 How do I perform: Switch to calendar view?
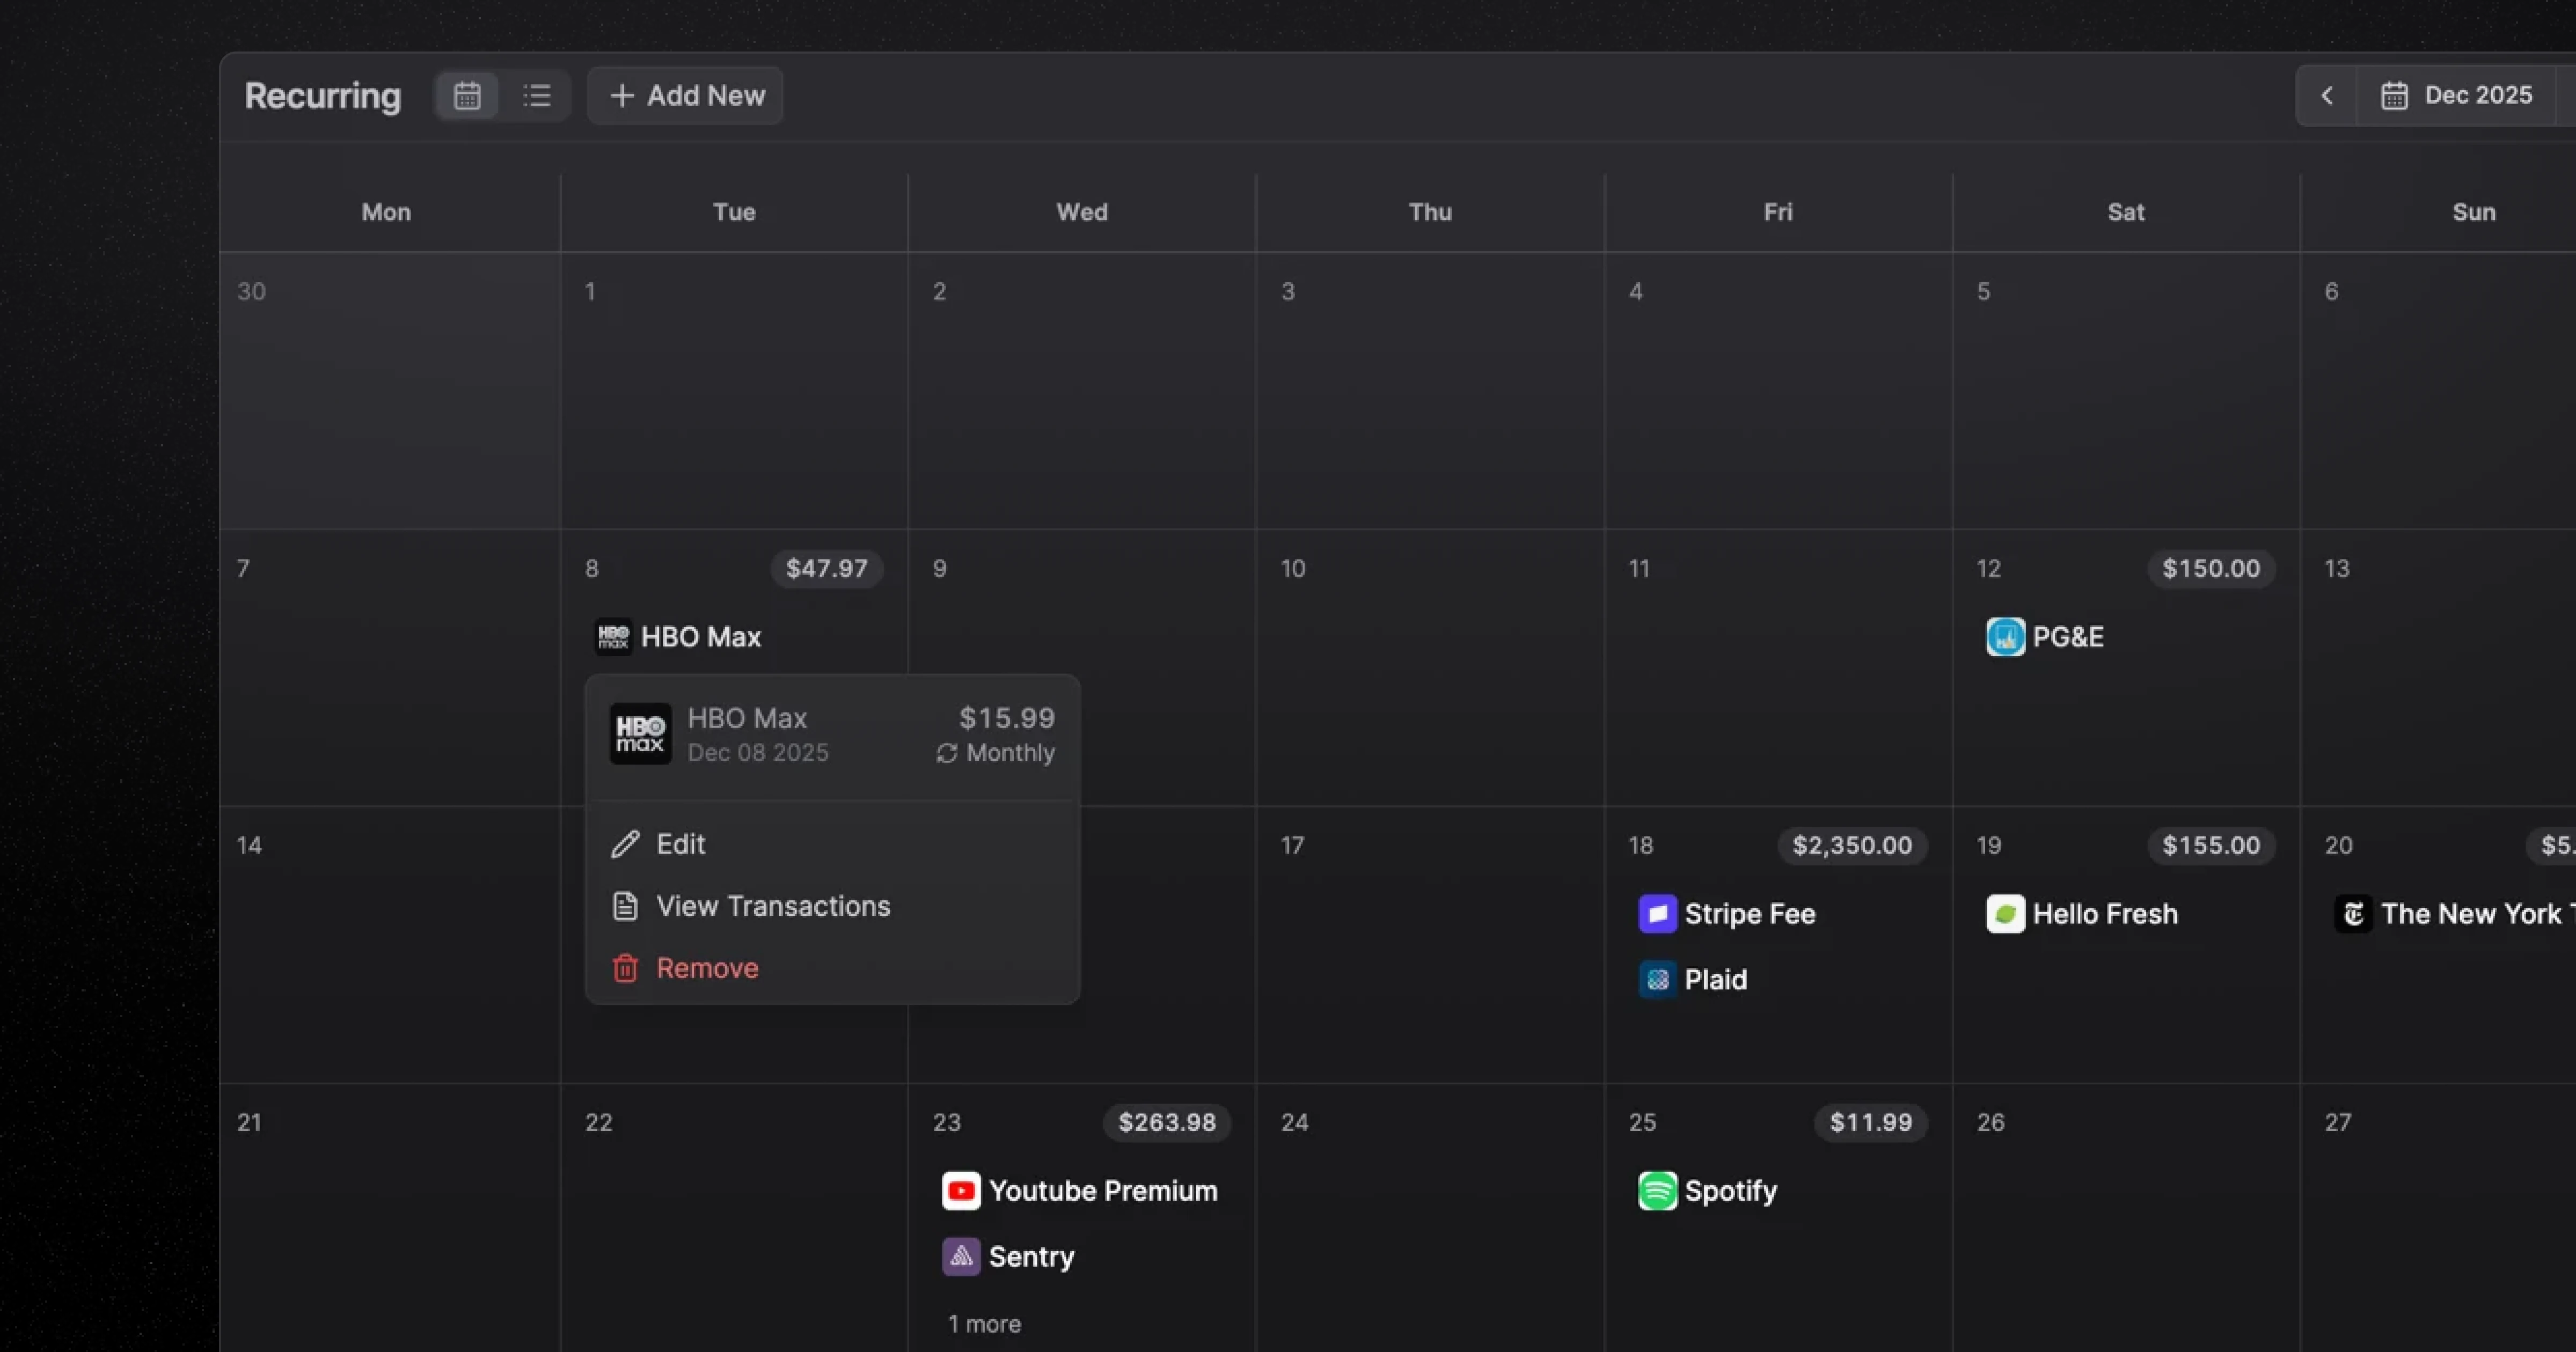(x=467, y=95)
